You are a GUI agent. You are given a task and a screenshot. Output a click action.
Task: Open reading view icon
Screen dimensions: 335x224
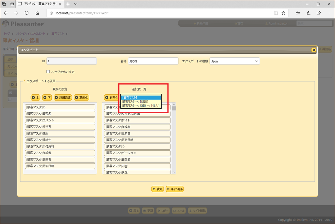tap(276, 13)
